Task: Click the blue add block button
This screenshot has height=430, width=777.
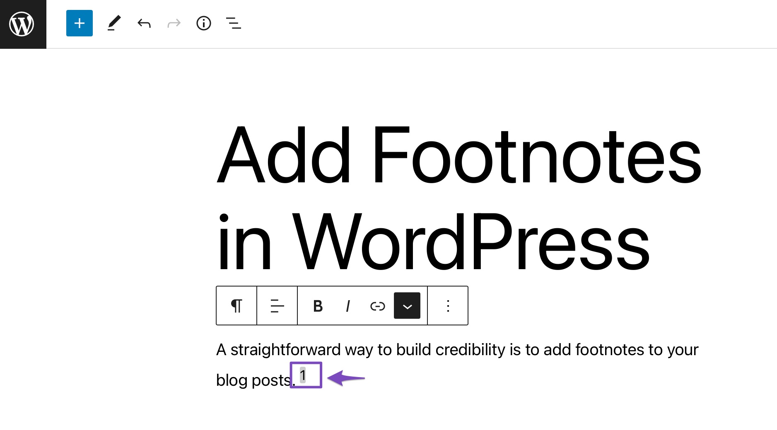Action: tap(80, 23)
